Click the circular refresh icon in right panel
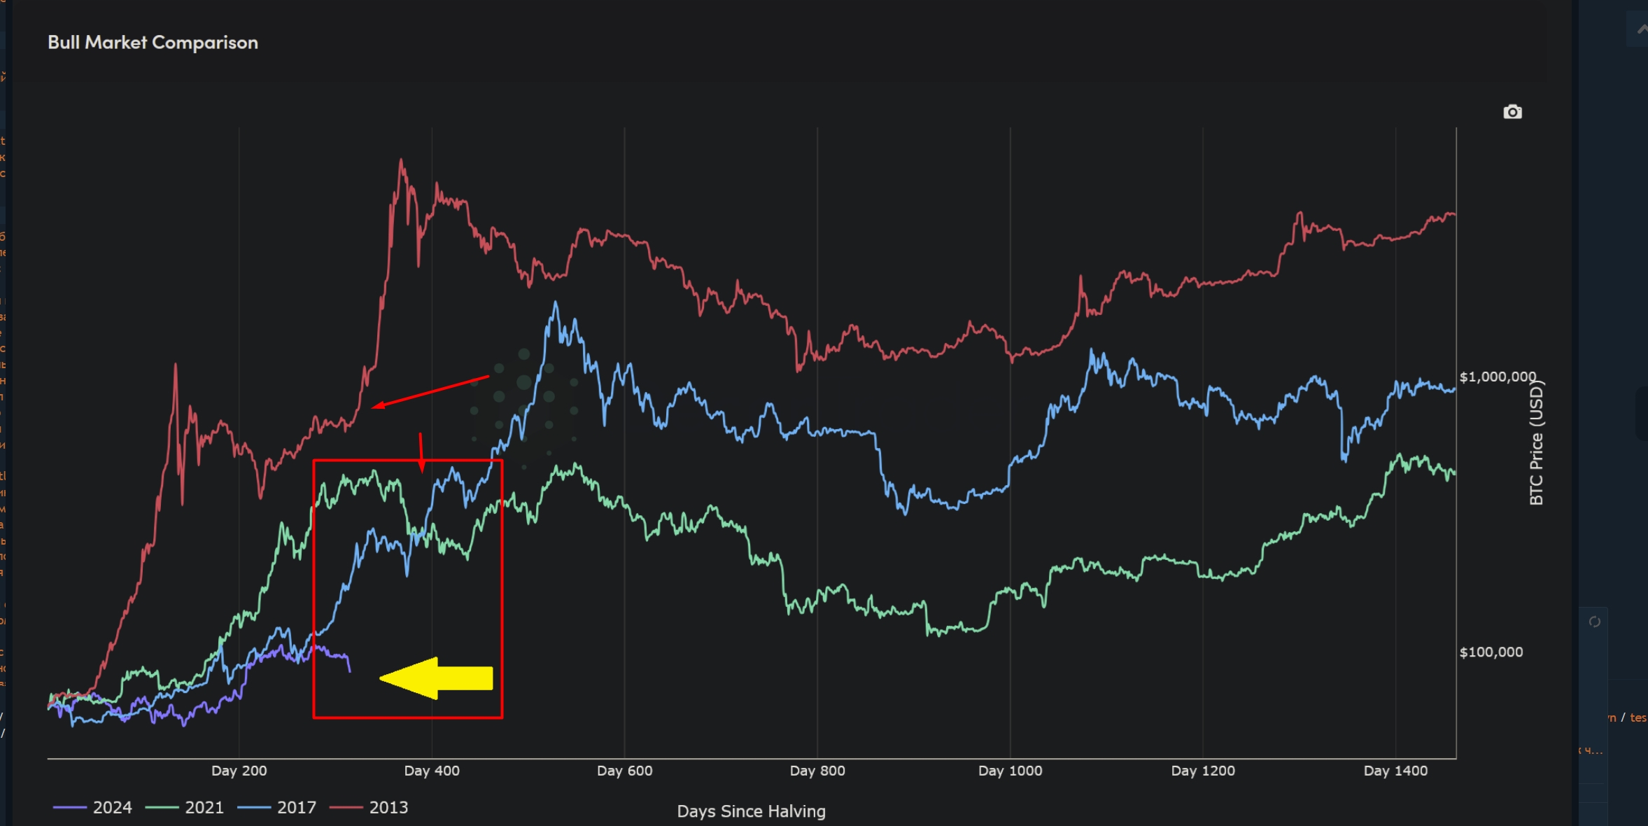The width and height of the screenshot is (1648, 826). [x=1594, y=622]
